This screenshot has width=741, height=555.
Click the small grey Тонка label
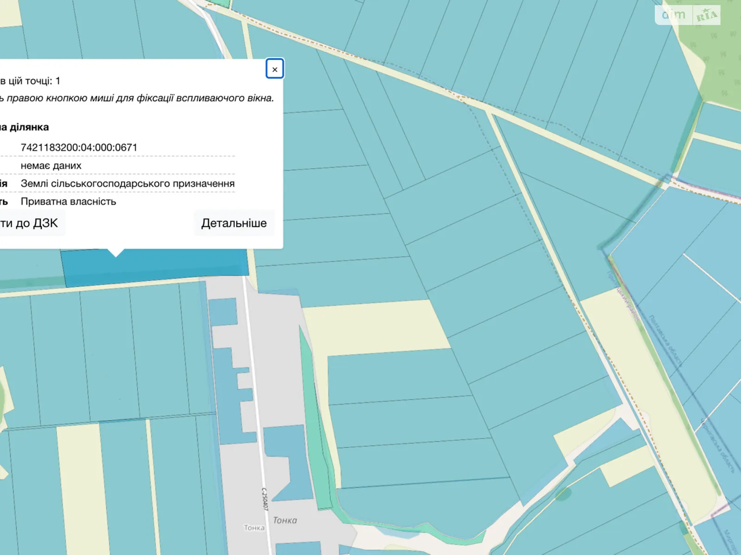point(254,528)
